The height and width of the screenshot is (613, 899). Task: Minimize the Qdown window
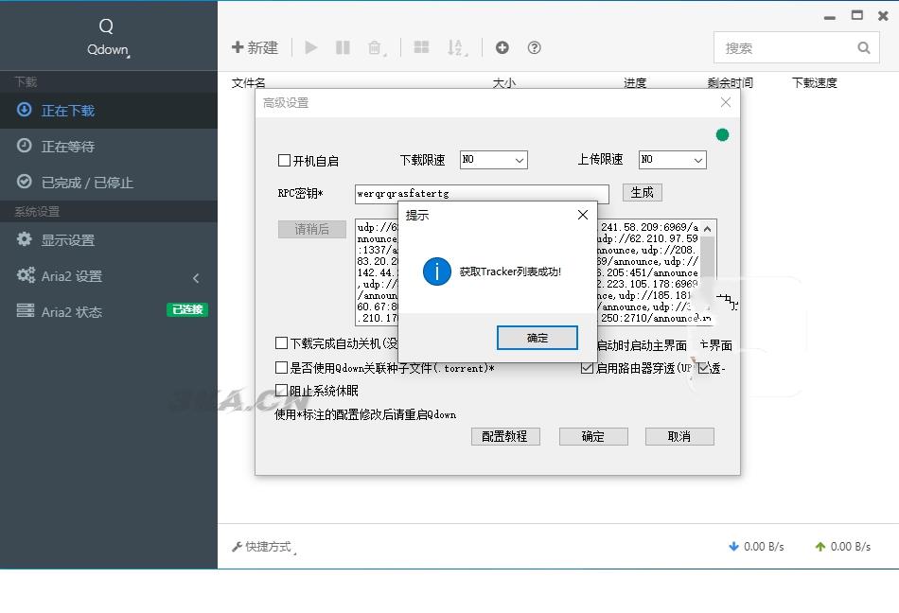[830, 17]
